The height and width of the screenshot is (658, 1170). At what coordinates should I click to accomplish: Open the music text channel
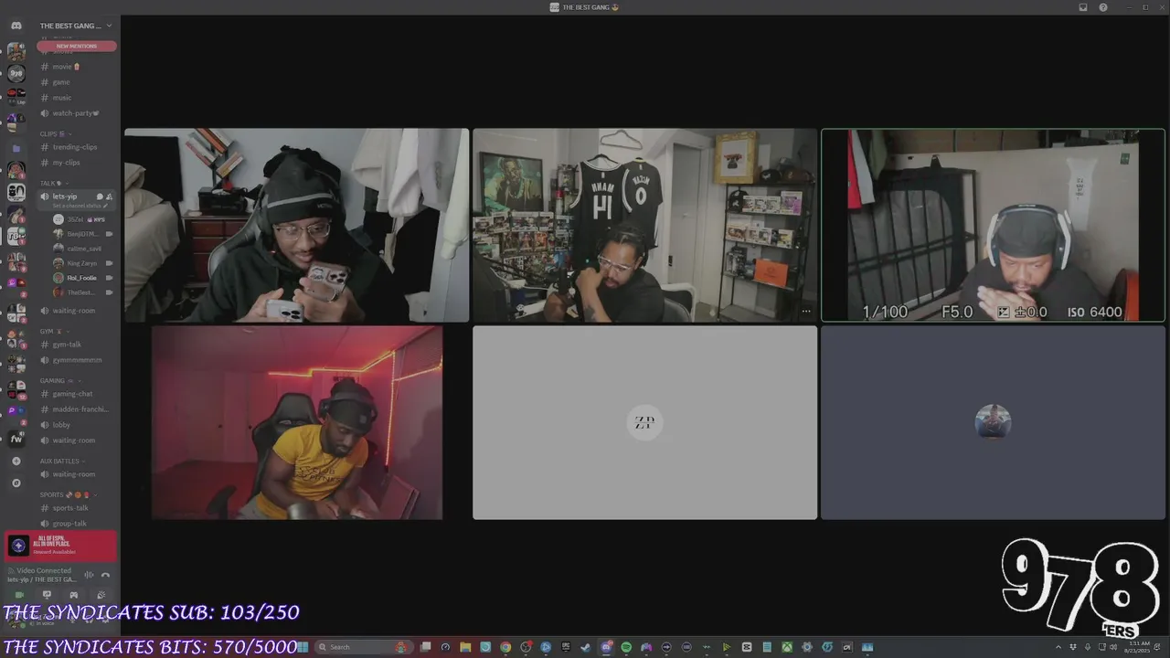click(77, 98)
